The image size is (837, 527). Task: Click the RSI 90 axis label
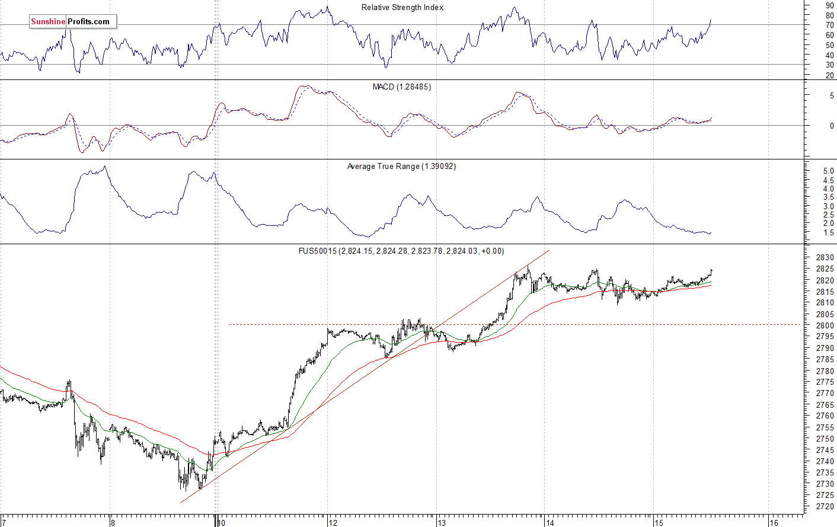coord(829,5)
